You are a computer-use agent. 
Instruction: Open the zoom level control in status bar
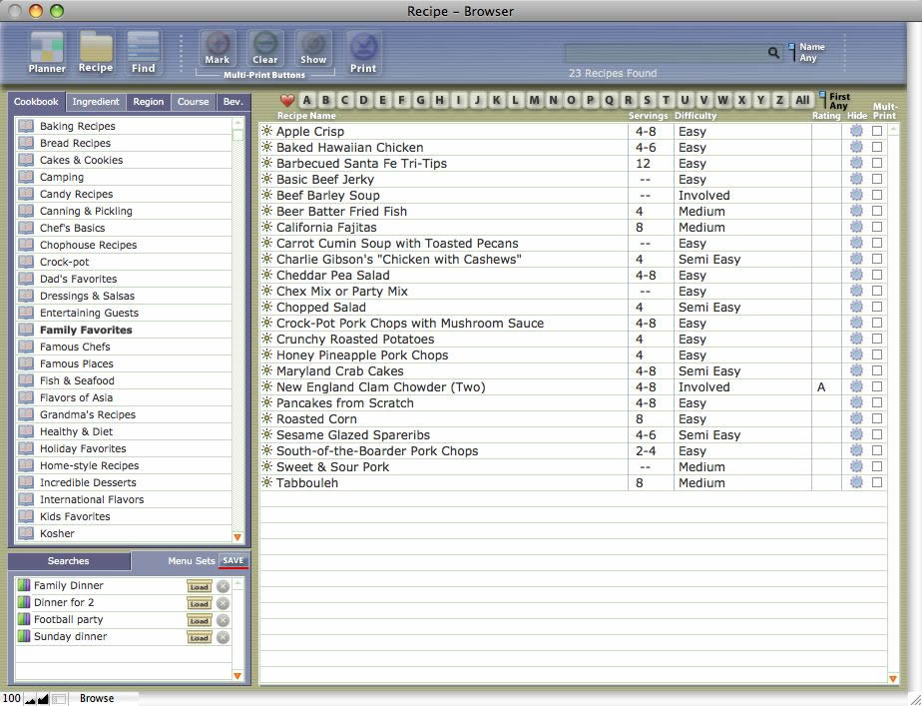click(11, 698)
